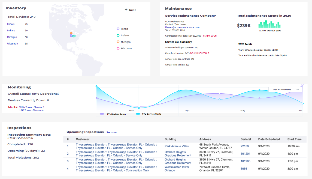
Task: Click the green Indiana map pin
Action: (74, 36)
